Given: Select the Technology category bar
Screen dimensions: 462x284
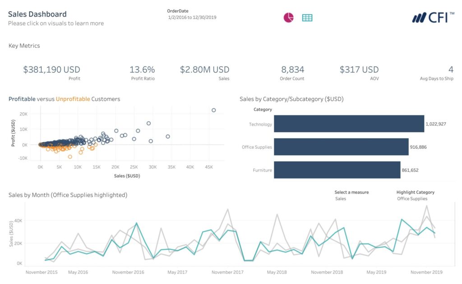Looking at the screenshot, I should point(350,124).
